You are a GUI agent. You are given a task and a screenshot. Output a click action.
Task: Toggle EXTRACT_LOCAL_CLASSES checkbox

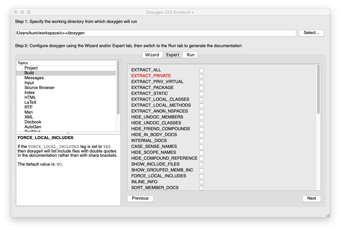[202, 99]
